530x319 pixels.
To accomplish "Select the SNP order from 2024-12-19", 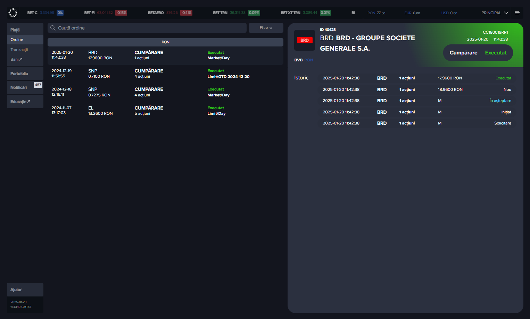I will 165,74.
